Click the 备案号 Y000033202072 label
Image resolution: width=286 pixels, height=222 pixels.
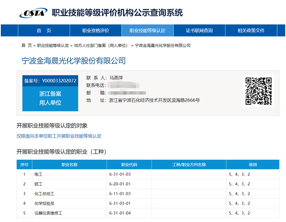coord(50,81)
